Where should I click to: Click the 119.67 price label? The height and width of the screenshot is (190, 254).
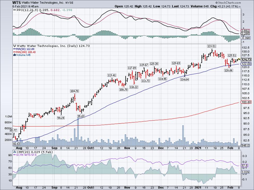[x=144, y=65]
